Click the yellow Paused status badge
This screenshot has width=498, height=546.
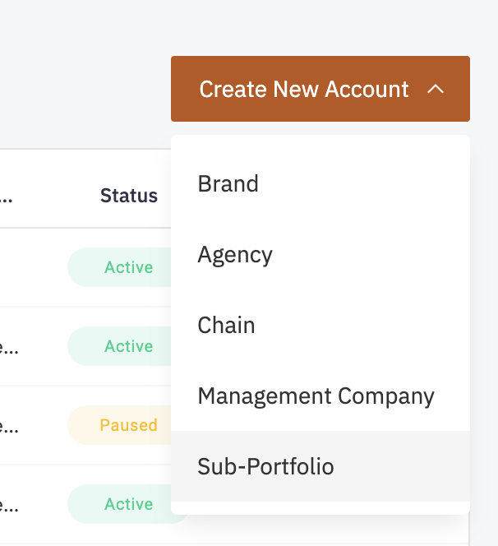128,425
